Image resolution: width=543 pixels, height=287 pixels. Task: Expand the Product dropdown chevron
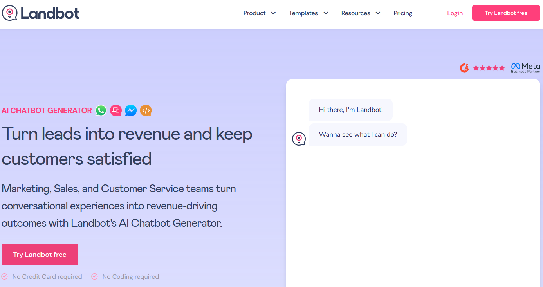pyautogui.click(x=273, y=13)
